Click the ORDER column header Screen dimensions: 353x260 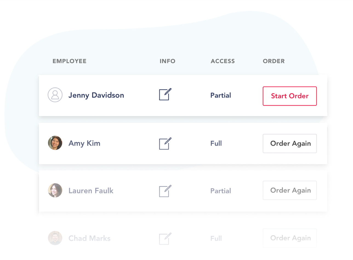coord(274,61)
